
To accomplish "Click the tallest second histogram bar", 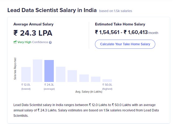I will pyautogui.click(x=38, y=70).
